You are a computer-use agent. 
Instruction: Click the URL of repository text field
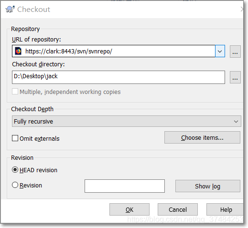click(113, 51)
